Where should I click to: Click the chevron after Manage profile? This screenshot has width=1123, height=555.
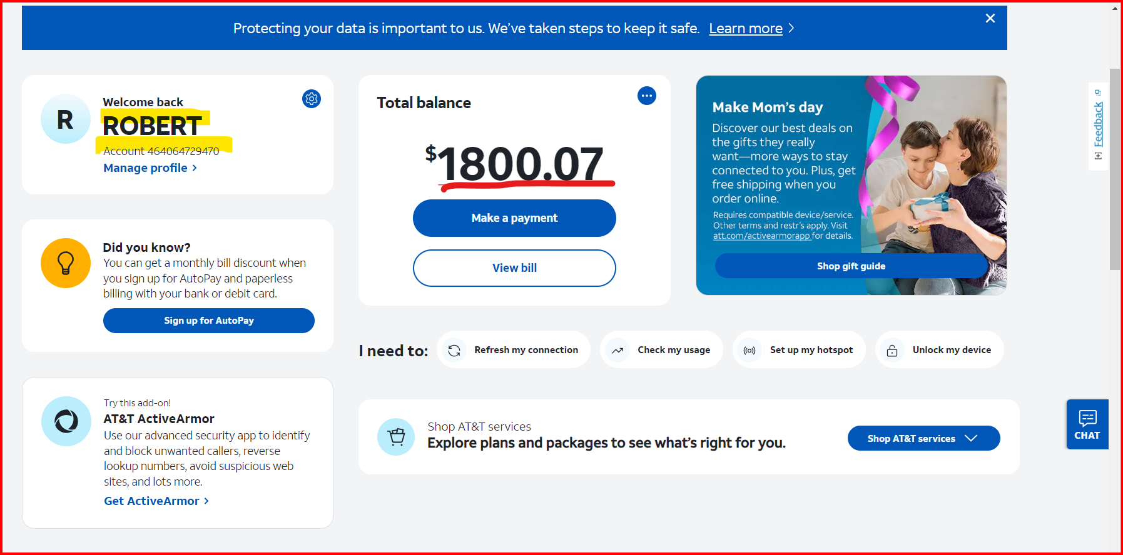point(195,168)
